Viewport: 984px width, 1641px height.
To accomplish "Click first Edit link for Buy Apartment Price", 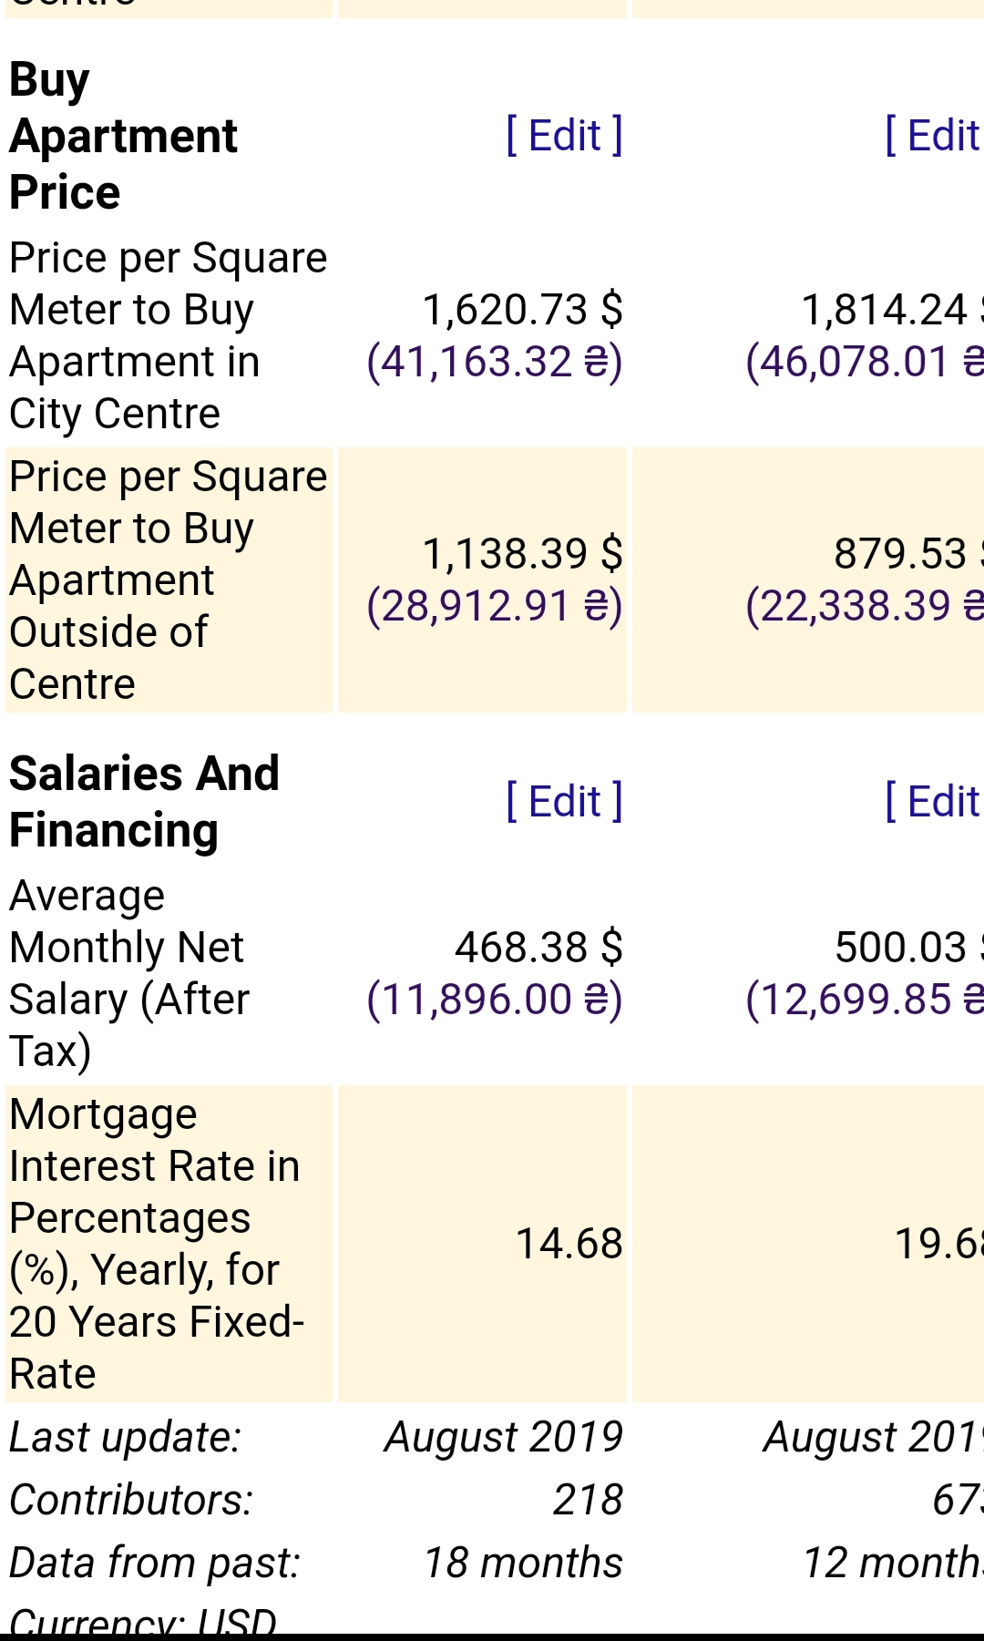I will coord(564,136).
